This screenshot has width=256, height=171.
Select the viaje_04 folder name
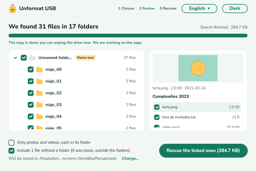coord(53,117)
